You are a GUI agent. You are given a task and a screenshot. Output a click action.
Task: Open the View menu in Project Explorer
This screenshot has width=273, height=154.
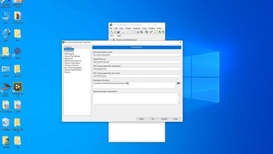[121, 28]
